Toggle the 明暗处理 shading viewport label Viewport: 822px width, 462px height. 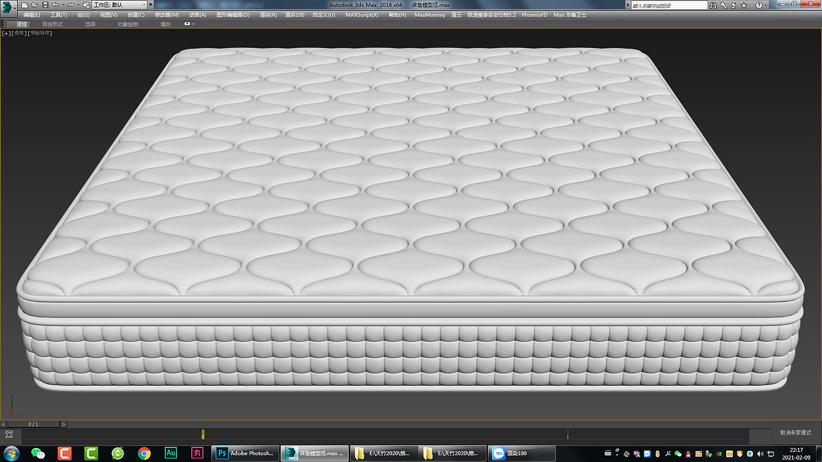[41, 33]
